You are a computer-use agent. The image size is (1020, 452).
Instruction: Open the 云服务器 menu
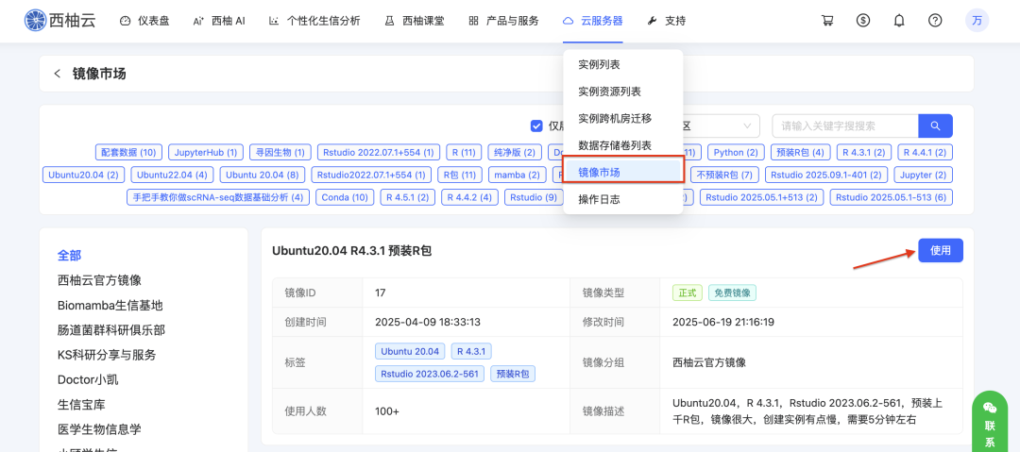pyautogui.click(x=592, y=21)
